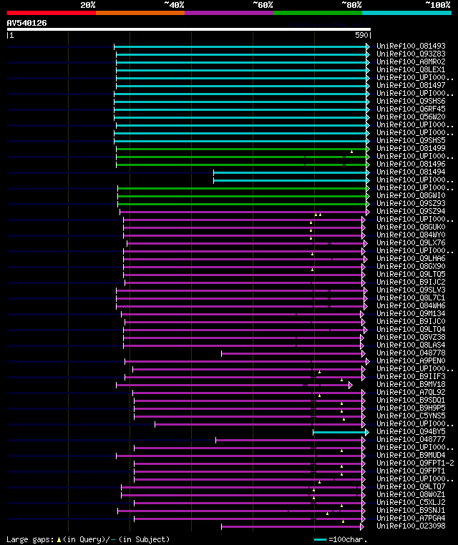Select the AV540126 query label

pyautogui.click(x=26, y=24)
